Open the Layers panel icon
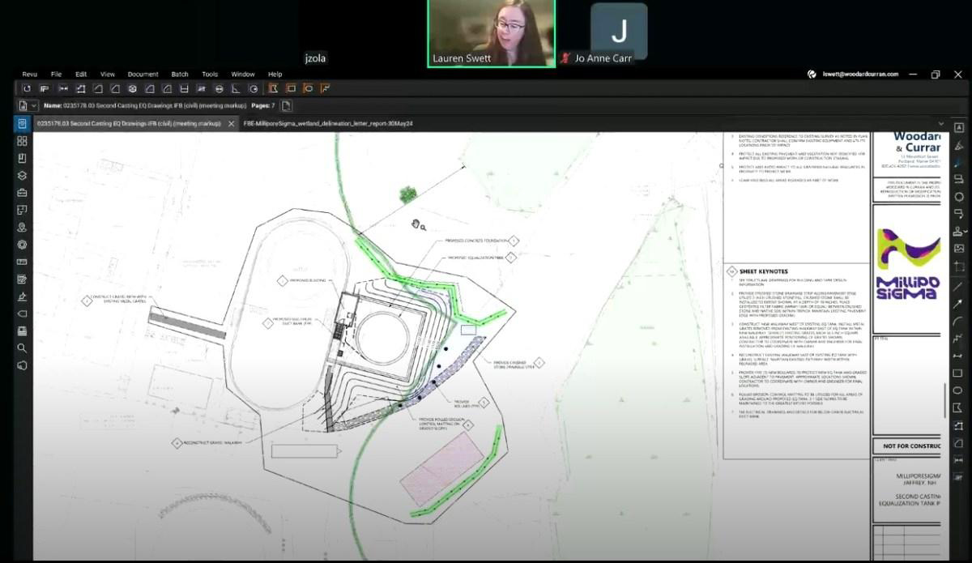This screenshot has height=563, width=972. click(x=22, y=175)
